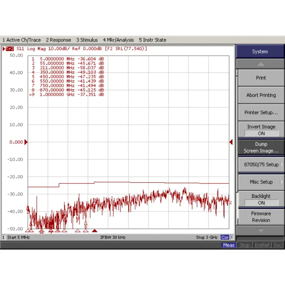This screenshot has height=285, width=285.
Task: Expand the 87050/75 Setup submenu
Action: [x=261, y=164]
